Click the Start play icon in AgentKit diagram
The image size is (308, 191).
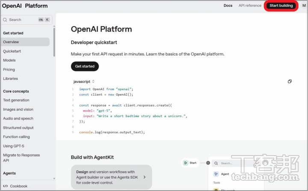pos(185,163)
